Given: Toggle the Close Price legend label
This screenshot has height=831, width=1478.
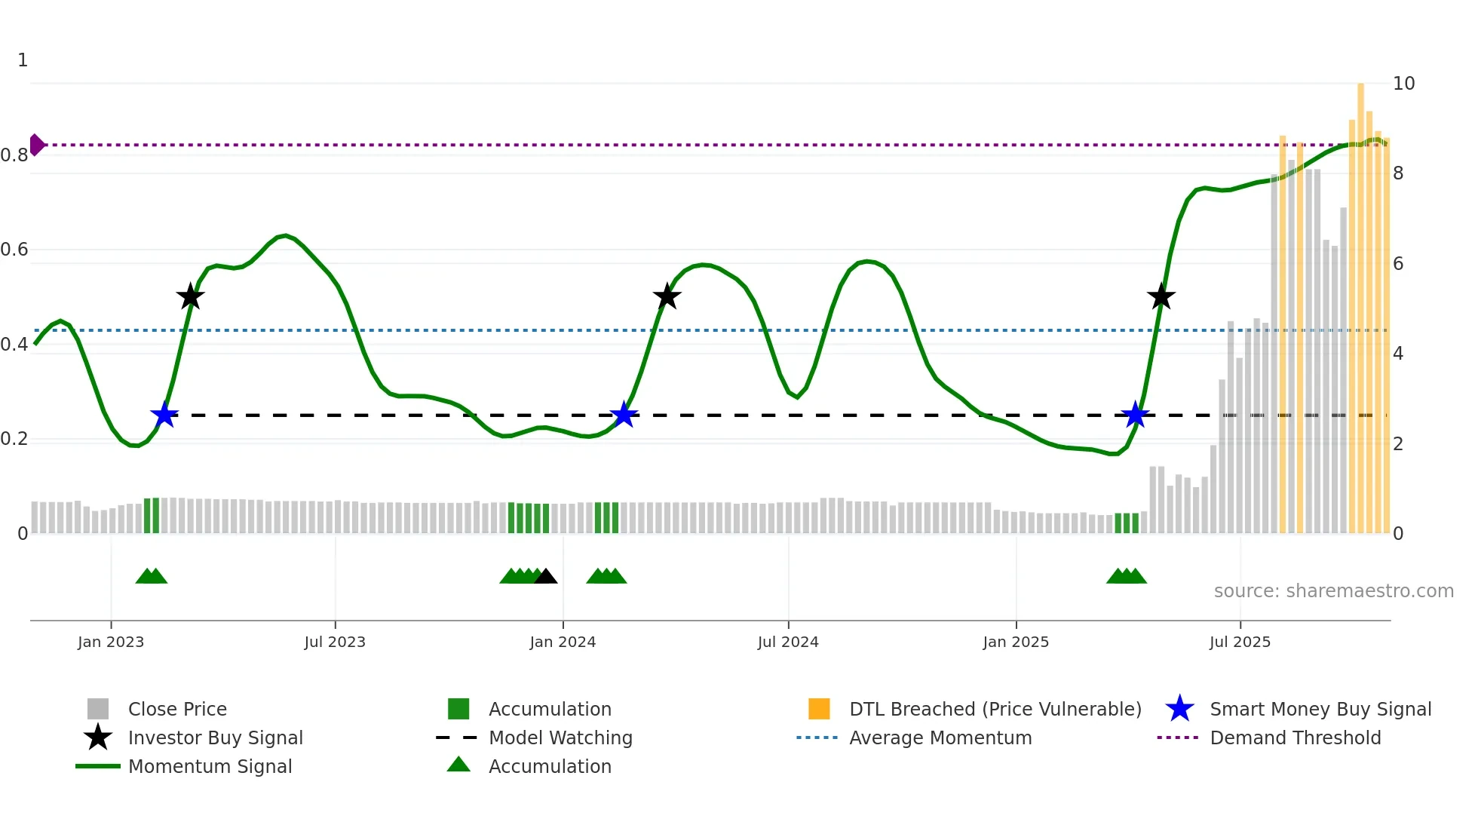Looking at the screenshot, I should (177, 709).
